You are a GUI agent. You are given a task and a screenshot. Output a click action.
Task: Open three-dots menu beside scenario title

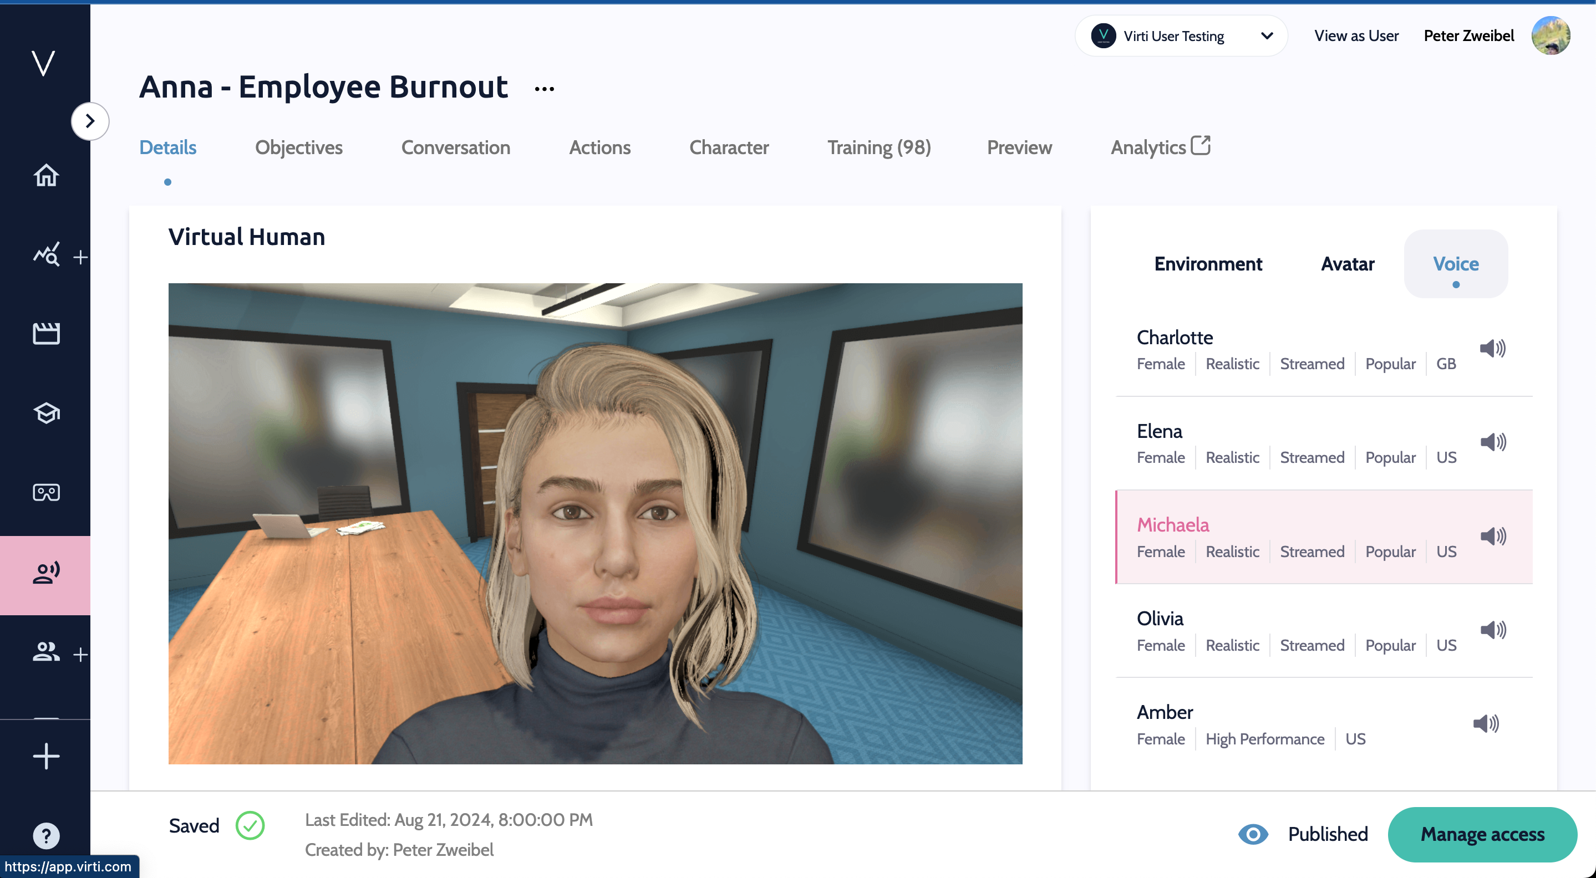pyautogui.click(x=544, y=89)
